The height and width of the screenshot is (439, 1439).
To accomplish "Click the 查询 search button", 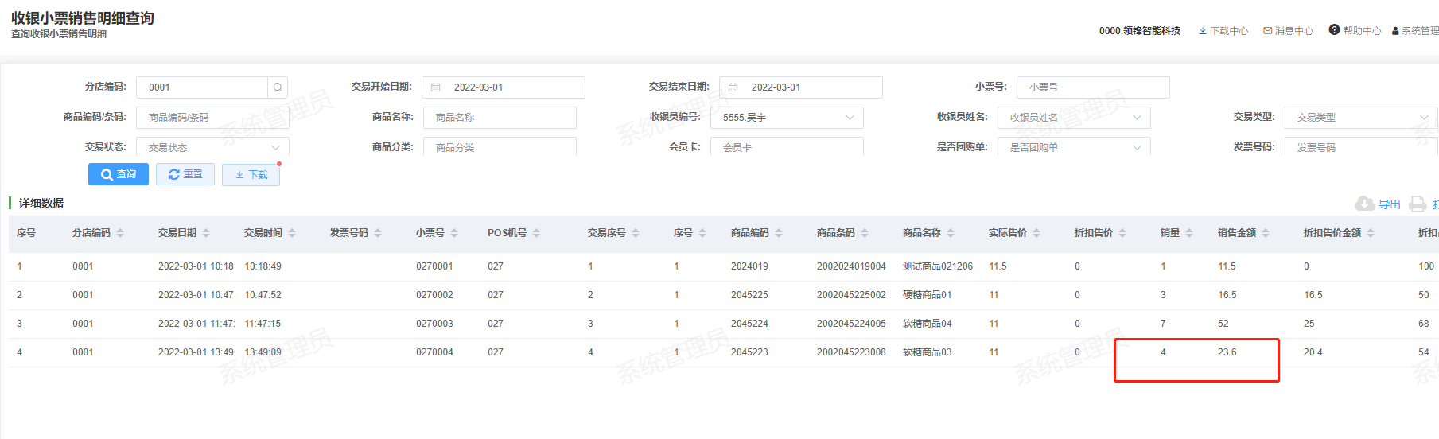I will [x=119, y=174].
